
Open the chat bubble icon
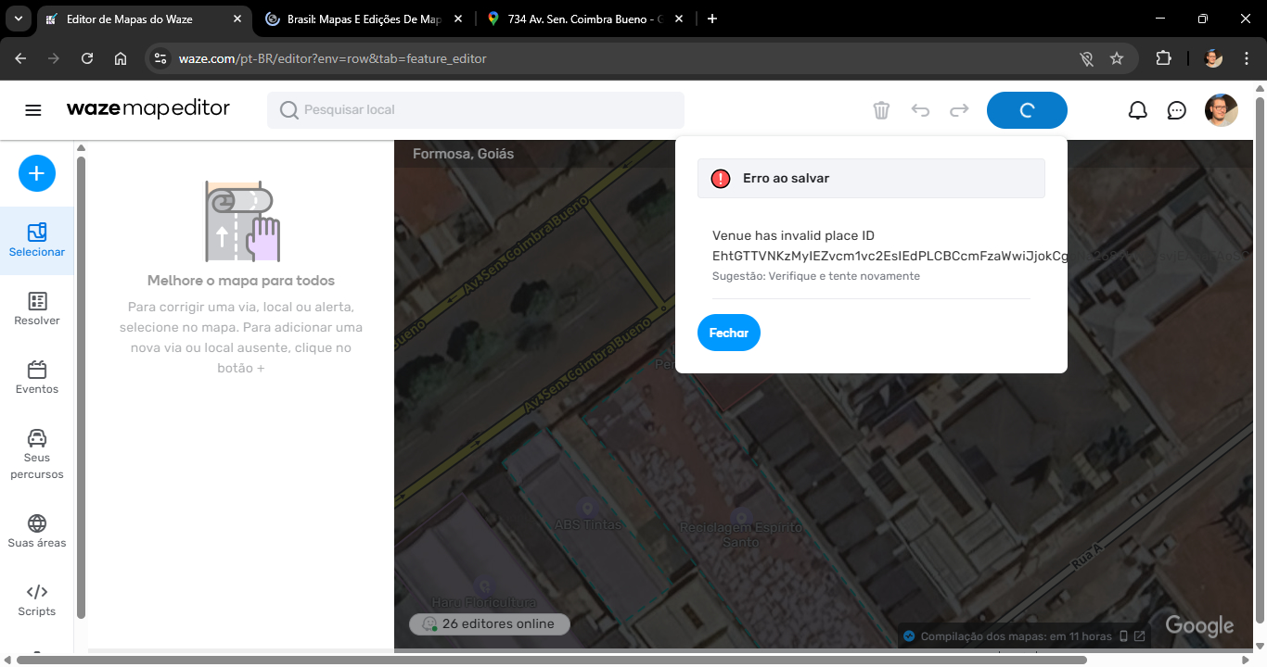[x=1176, y=110]
